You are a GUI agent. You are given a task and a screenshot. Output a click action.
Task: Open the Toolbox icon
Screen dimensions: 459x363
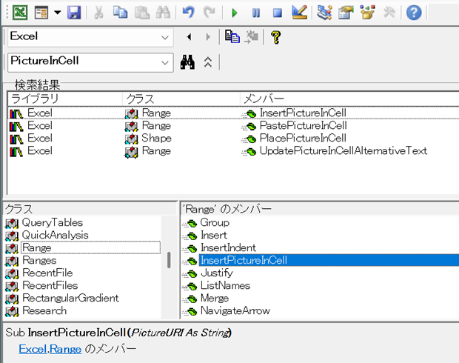[x=389, y=13]
